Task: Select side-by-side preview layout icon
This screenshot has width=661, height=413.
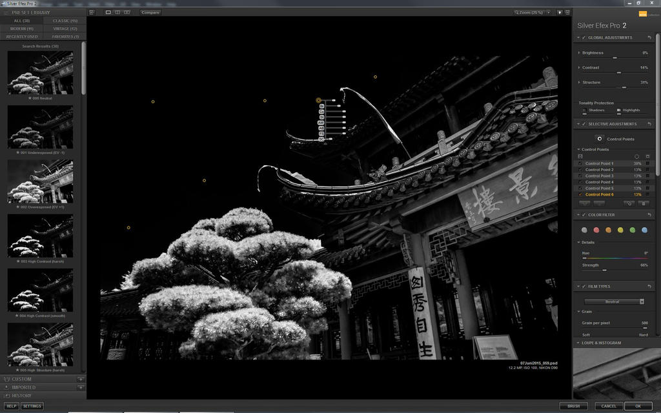Action: [x=127, y=13]
